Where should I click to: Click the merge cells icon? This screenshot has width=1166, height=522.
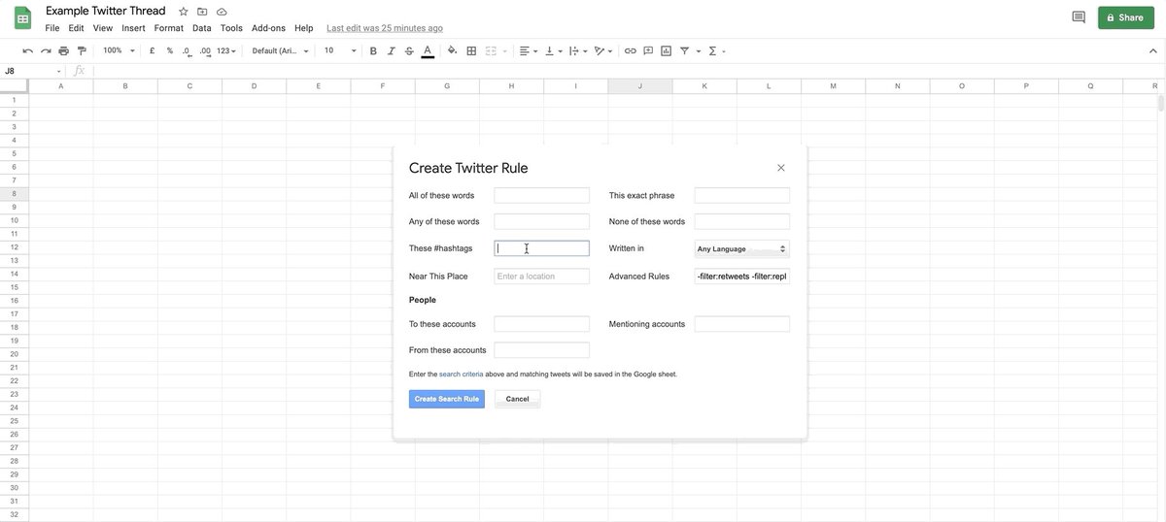click(x=491, y=50)
